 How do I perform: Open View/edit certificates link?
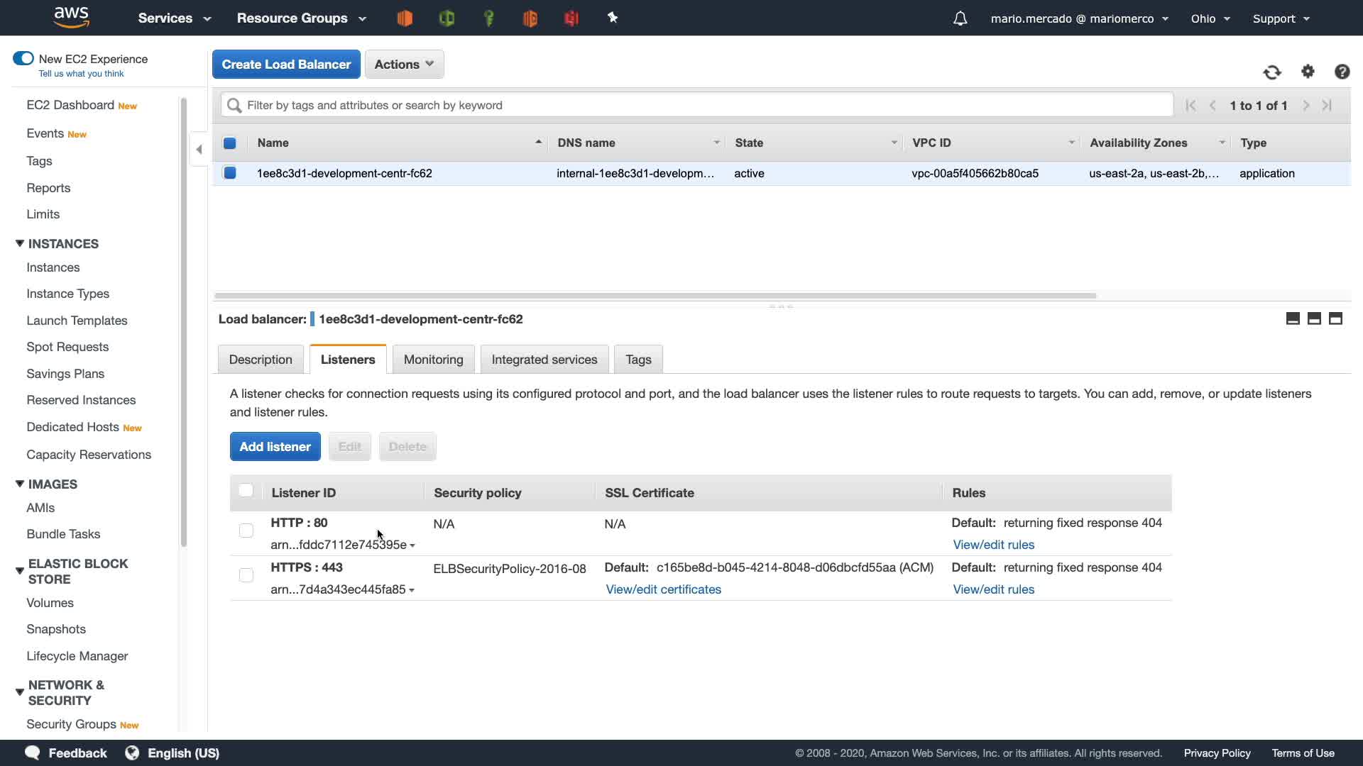(663, 589)
